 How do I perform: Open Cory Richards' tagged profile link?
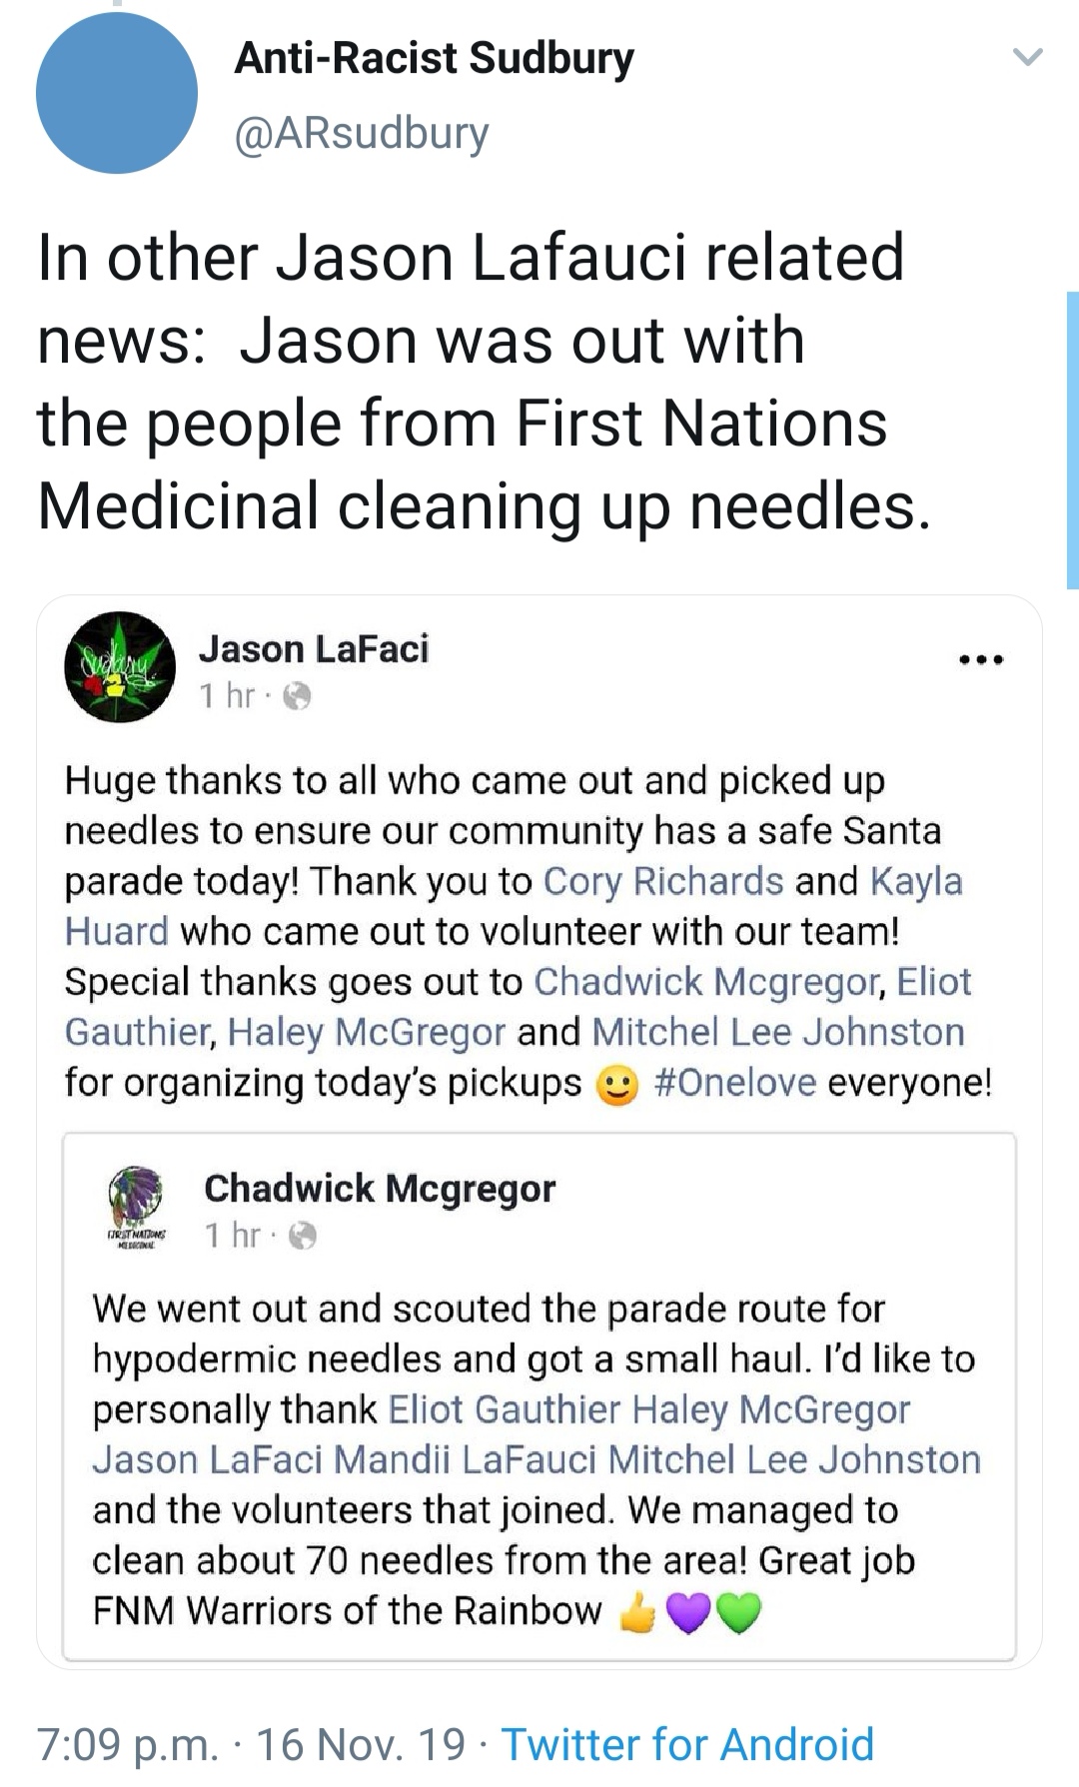(x=663, y=881)
